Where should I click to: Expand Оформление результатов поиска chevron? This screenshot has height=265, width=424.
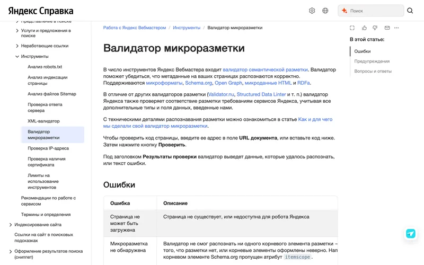pyautogui.click(x=11, y=251)
